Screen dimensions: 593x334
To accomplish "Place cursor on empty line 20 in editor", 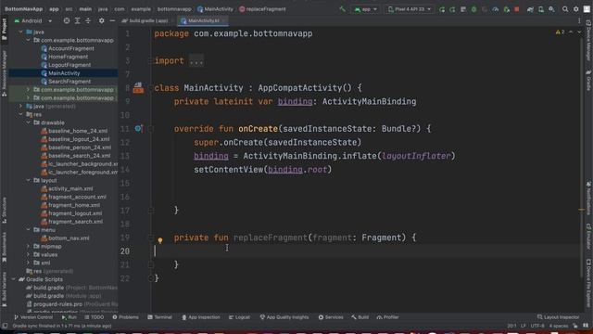I will pyautogui.click(x=365, y=251).
